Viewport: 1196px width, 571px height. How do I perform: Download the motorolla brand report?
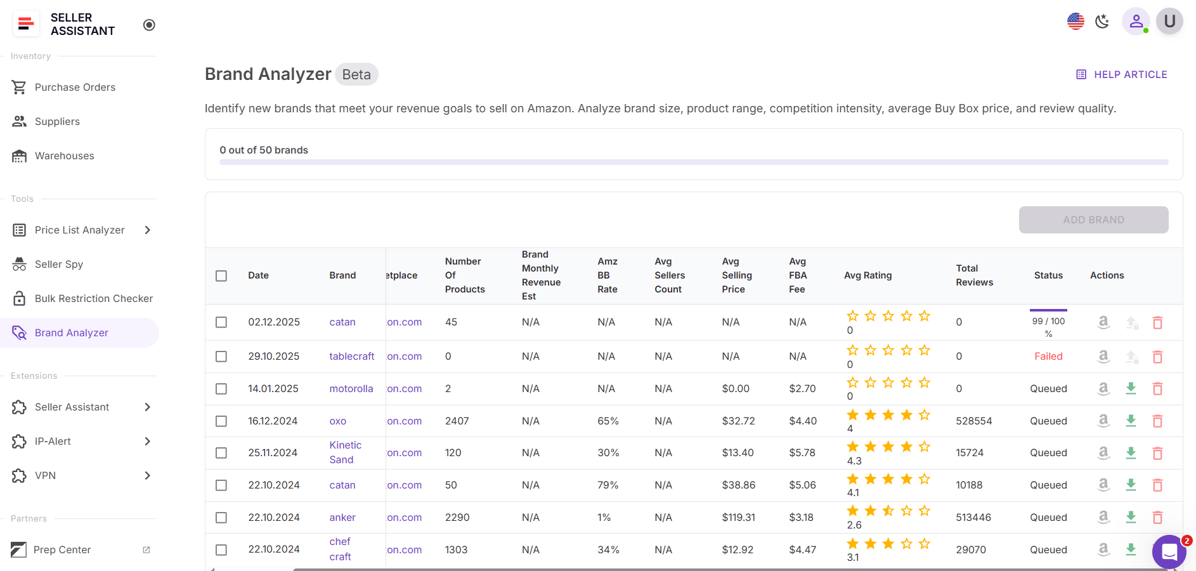(x=1131, y=388)
